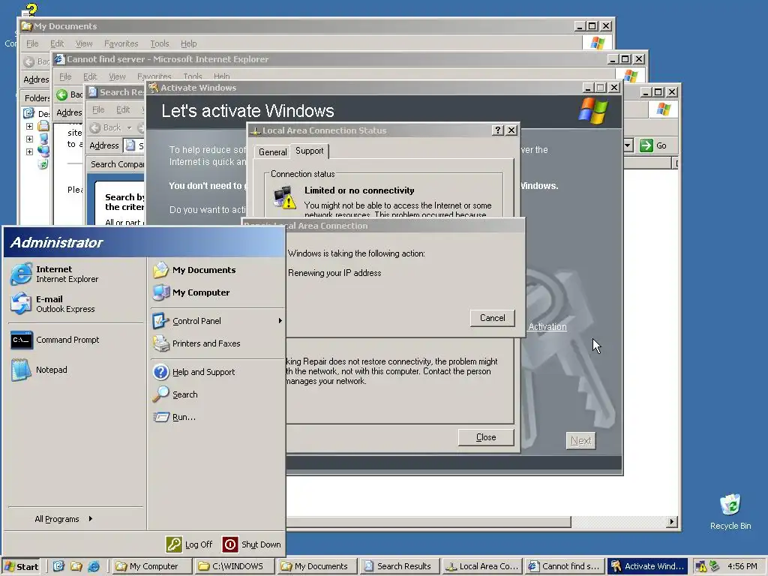This screenshot has height=576, width=768.
Task: Click the Shut Down button
Action: 252,544
